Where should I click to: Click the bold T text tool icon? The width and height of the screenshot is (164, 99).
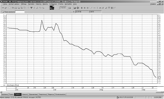31,8
